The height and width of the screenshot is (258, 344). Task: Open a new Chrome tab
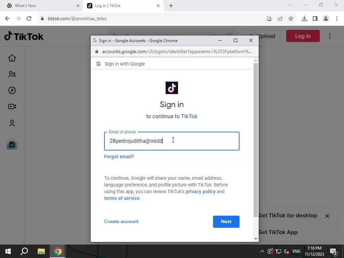171,6
